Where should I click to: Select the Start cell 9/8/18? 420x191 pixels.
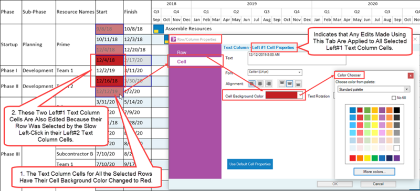110,29
